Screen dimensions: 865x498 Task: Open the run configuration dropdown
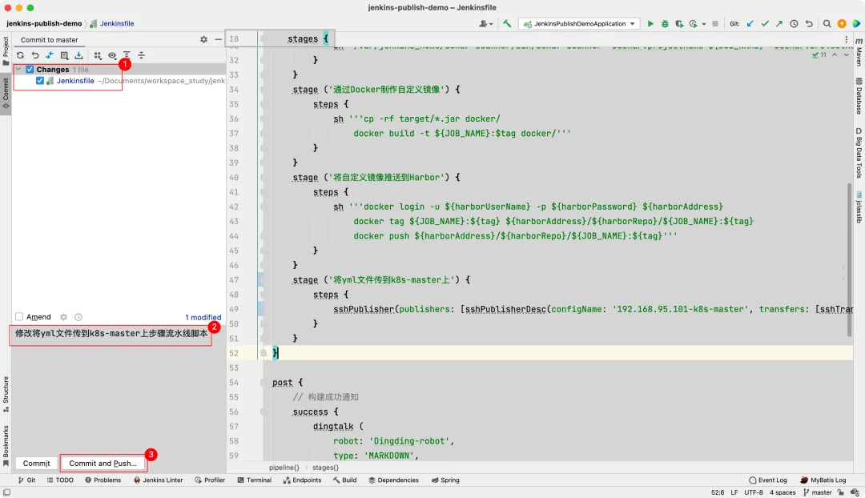(581, 24)
